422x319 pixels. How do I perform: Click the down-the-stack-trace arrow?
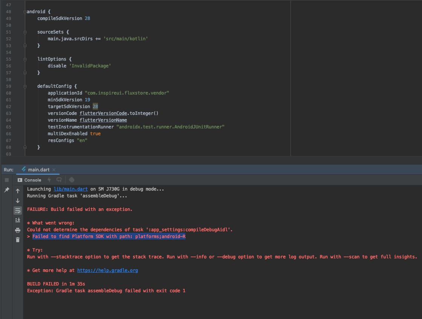pos(17,201)
